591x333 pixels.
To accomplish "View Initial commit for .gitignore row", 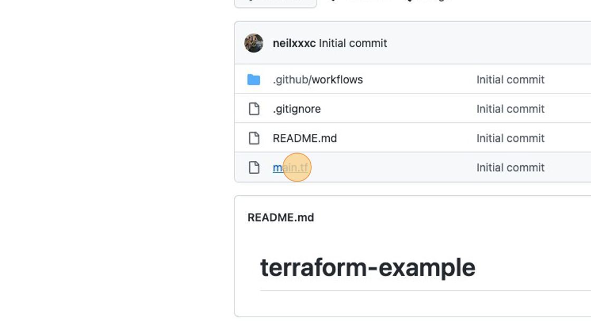I will click(510, 109).
